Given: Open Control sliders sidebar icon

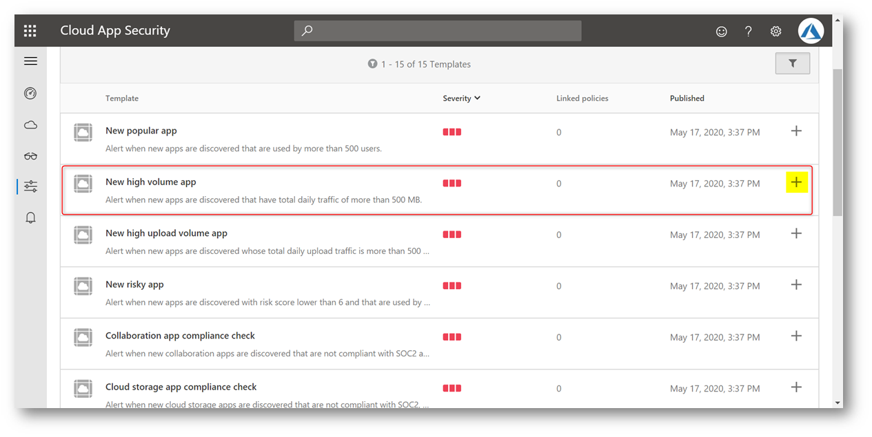Looking at the screenshot, I should (x=30, y=186).
